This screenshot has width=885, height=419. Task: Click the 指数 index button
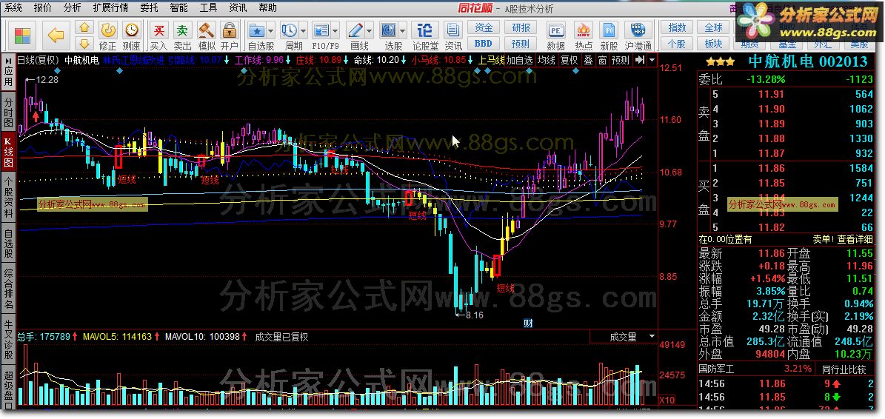tap(677, 27)
